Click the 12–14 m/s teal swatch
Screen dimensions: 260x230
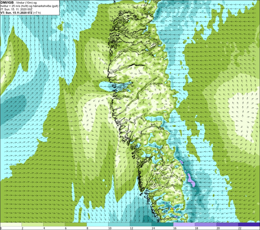pos(141,224)
